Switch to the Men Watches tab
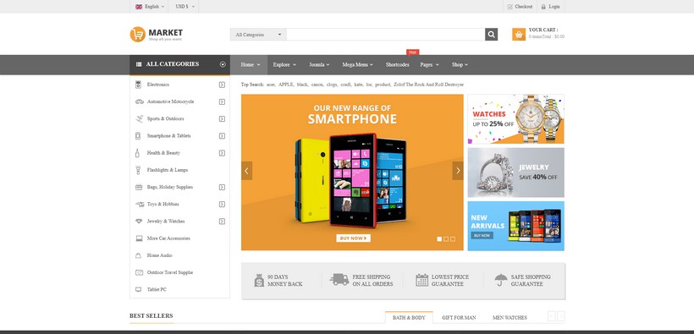 [509, 318]
